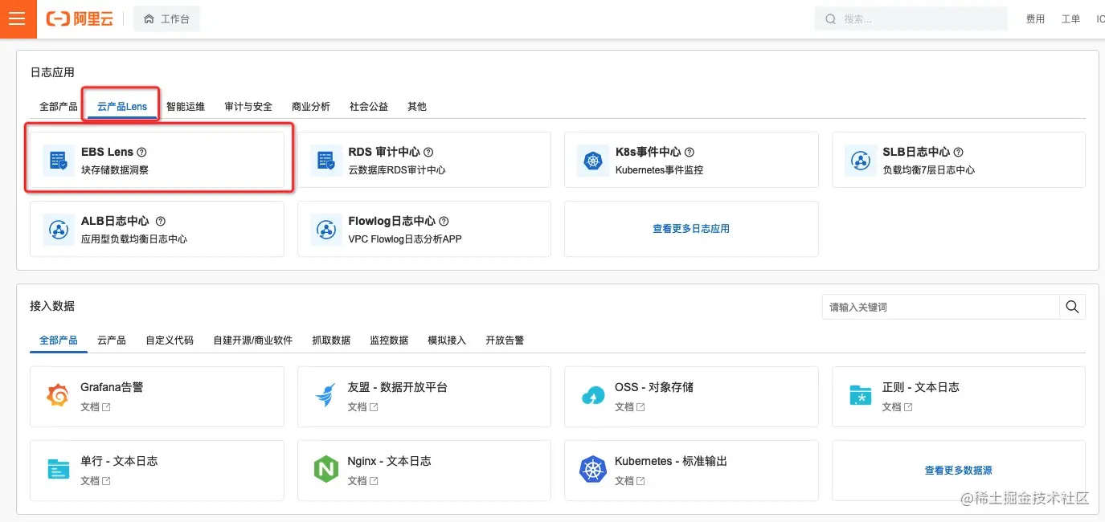Image resolution: width=1105 pixels, height=522 pixels.
Task: Open the orange hamburger menu
Action: [18, 18]
